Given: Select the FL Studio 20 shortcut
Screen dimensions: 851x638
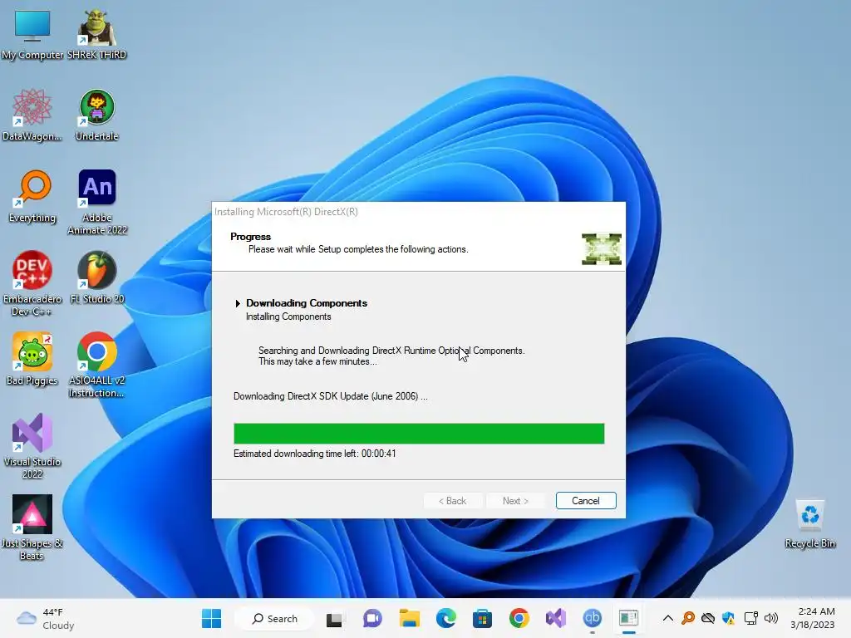Looking at the screenshot, I should 96,278.
